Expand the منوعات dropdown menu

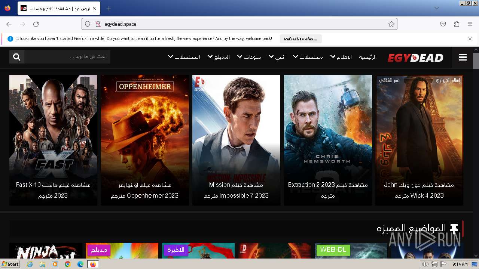click(249, 57)
